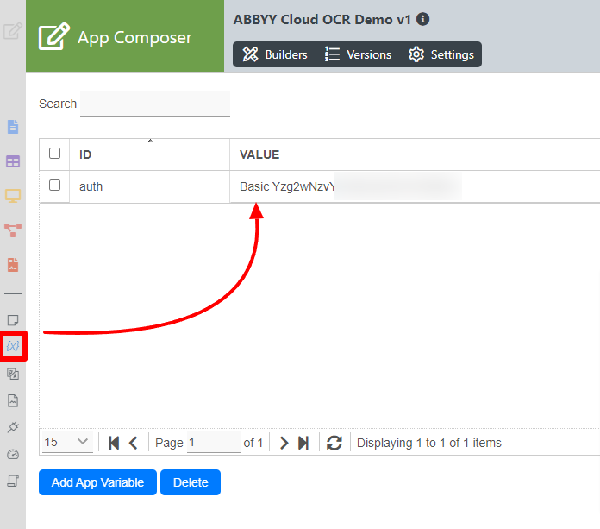600x529 pixels.
Task: Click the Add App Variable button
Action: (x=97, y=482)
